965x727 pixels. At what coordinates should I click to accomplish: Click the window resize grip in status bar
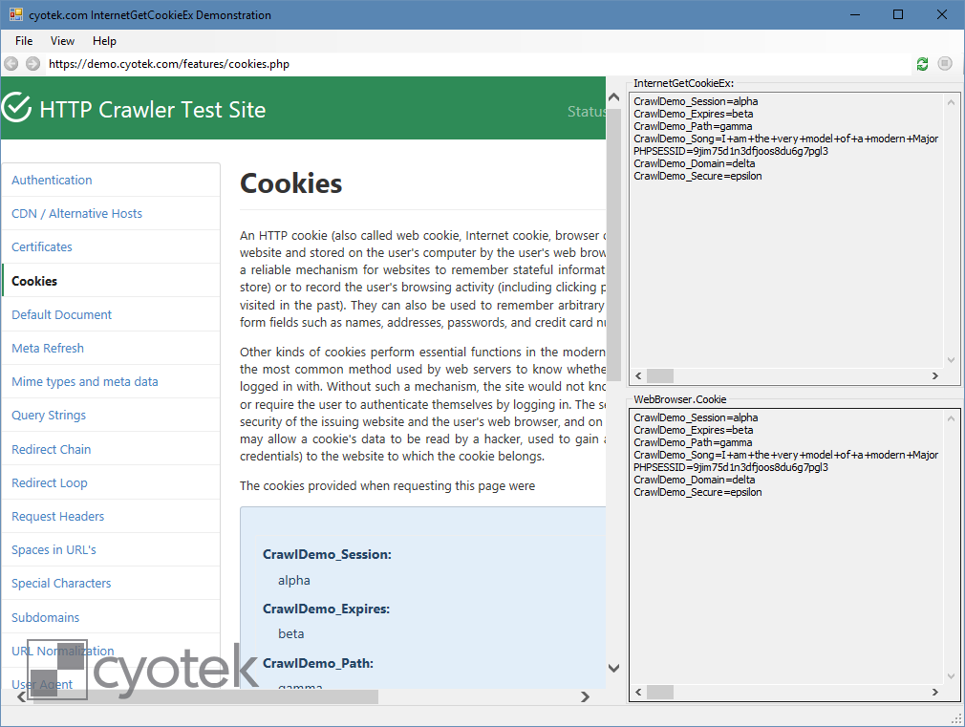pos(957,719)
